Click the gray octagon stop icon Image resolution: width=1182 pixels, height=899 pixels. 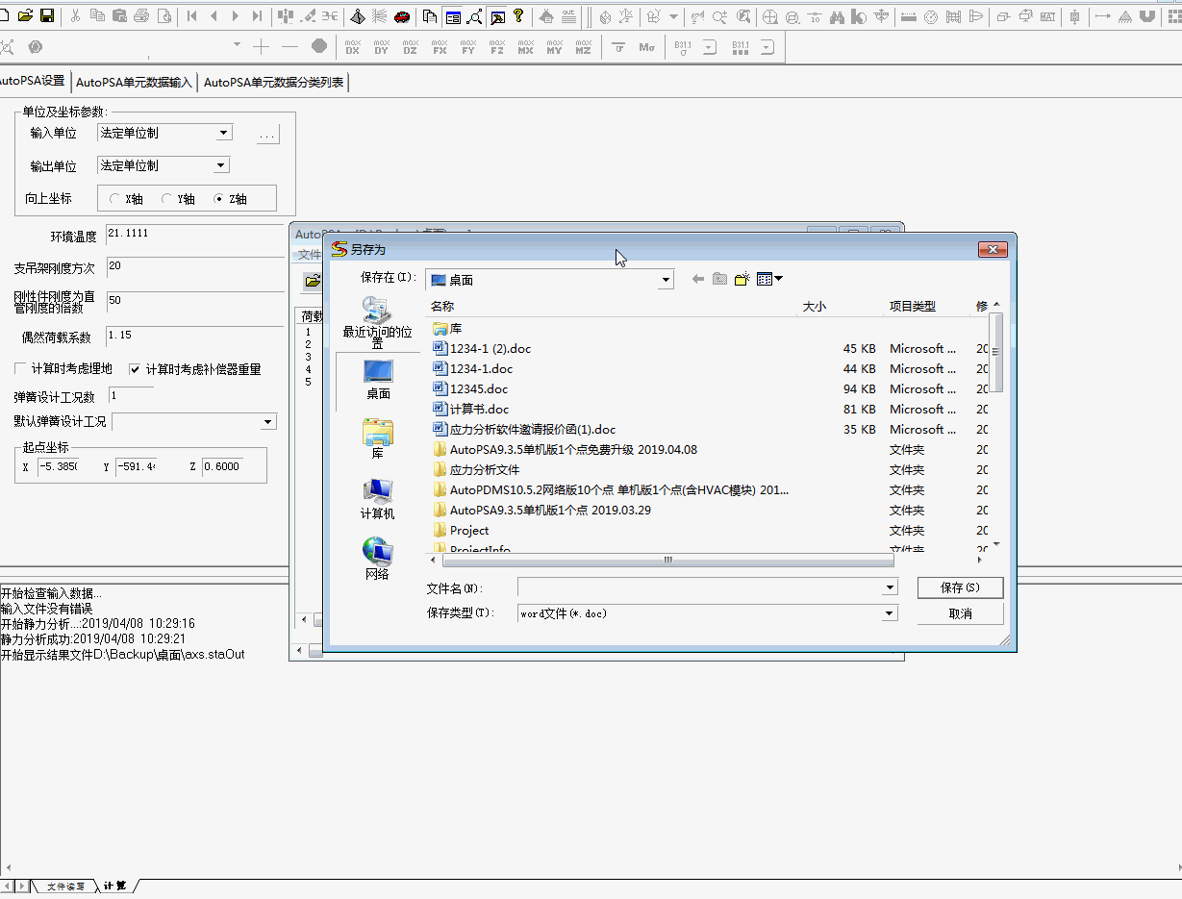[319, 46]
